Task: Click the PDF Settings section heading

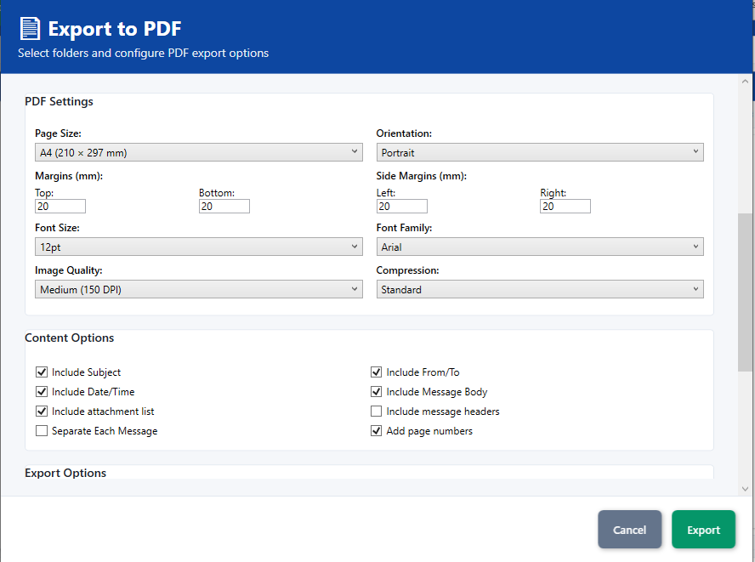Action: [59, 102]
